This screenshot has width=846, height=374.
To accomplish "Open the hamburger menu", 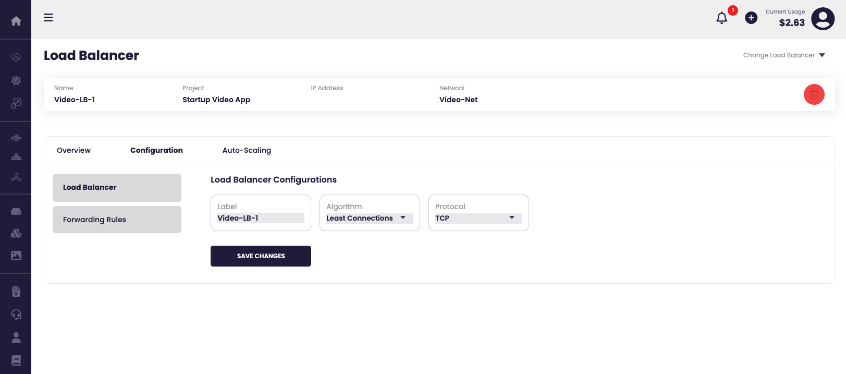I will tap(48, 18).
